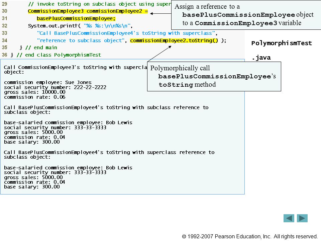
Task: Click the 'Polymorphically call' callout text
Action: tap(180, 68)
